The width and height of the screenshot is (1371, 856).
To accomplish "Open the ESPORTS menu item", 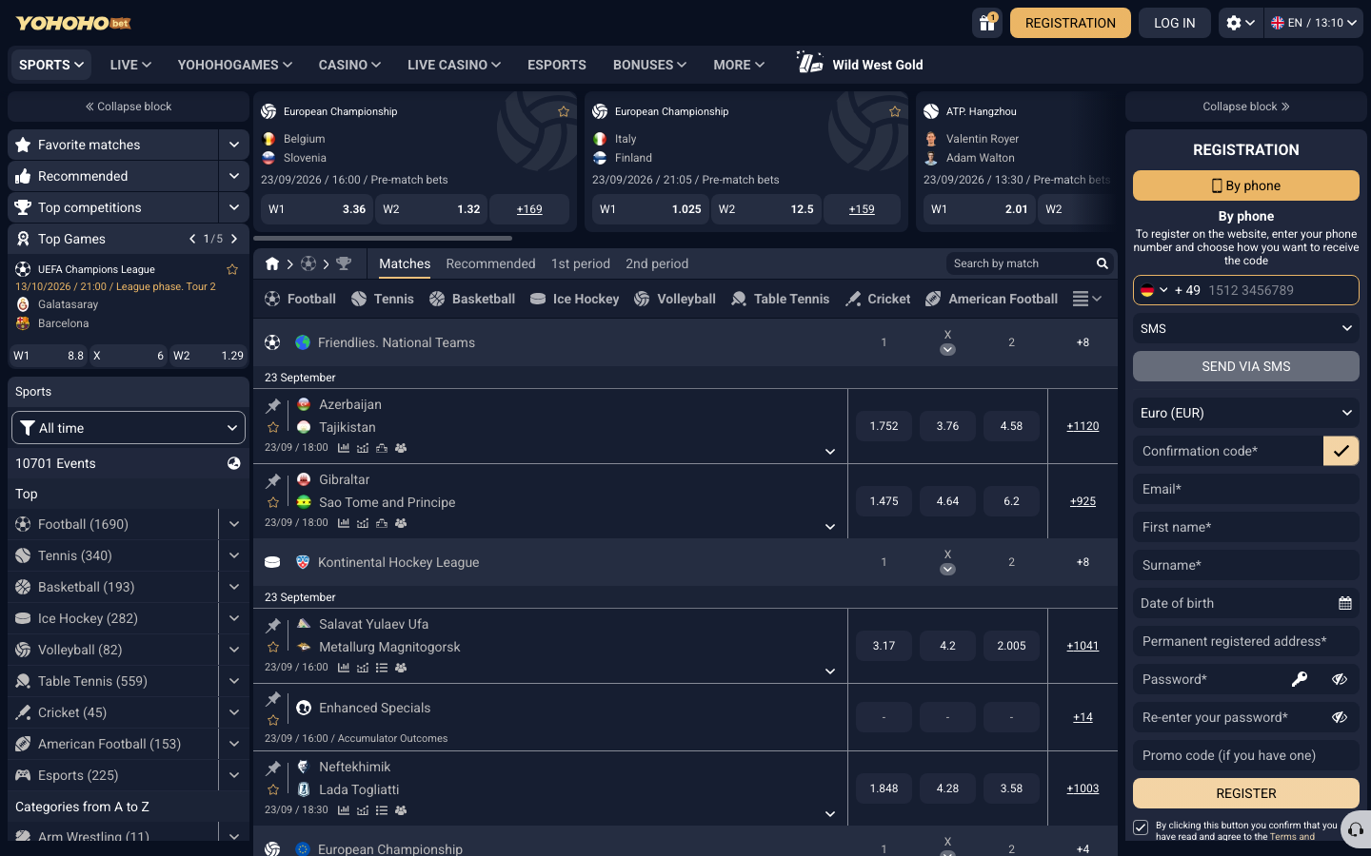I will 557,65.
